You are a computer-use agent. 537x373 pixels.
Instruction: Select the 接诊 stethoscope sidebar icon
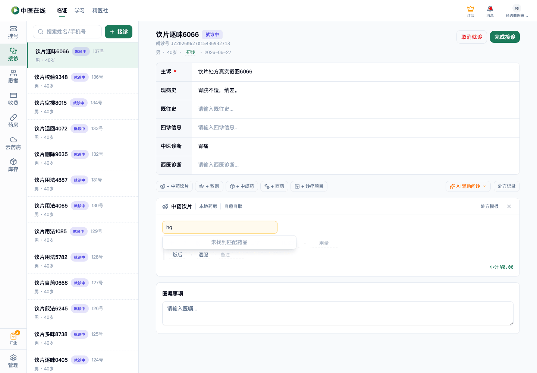click(13, 54)
